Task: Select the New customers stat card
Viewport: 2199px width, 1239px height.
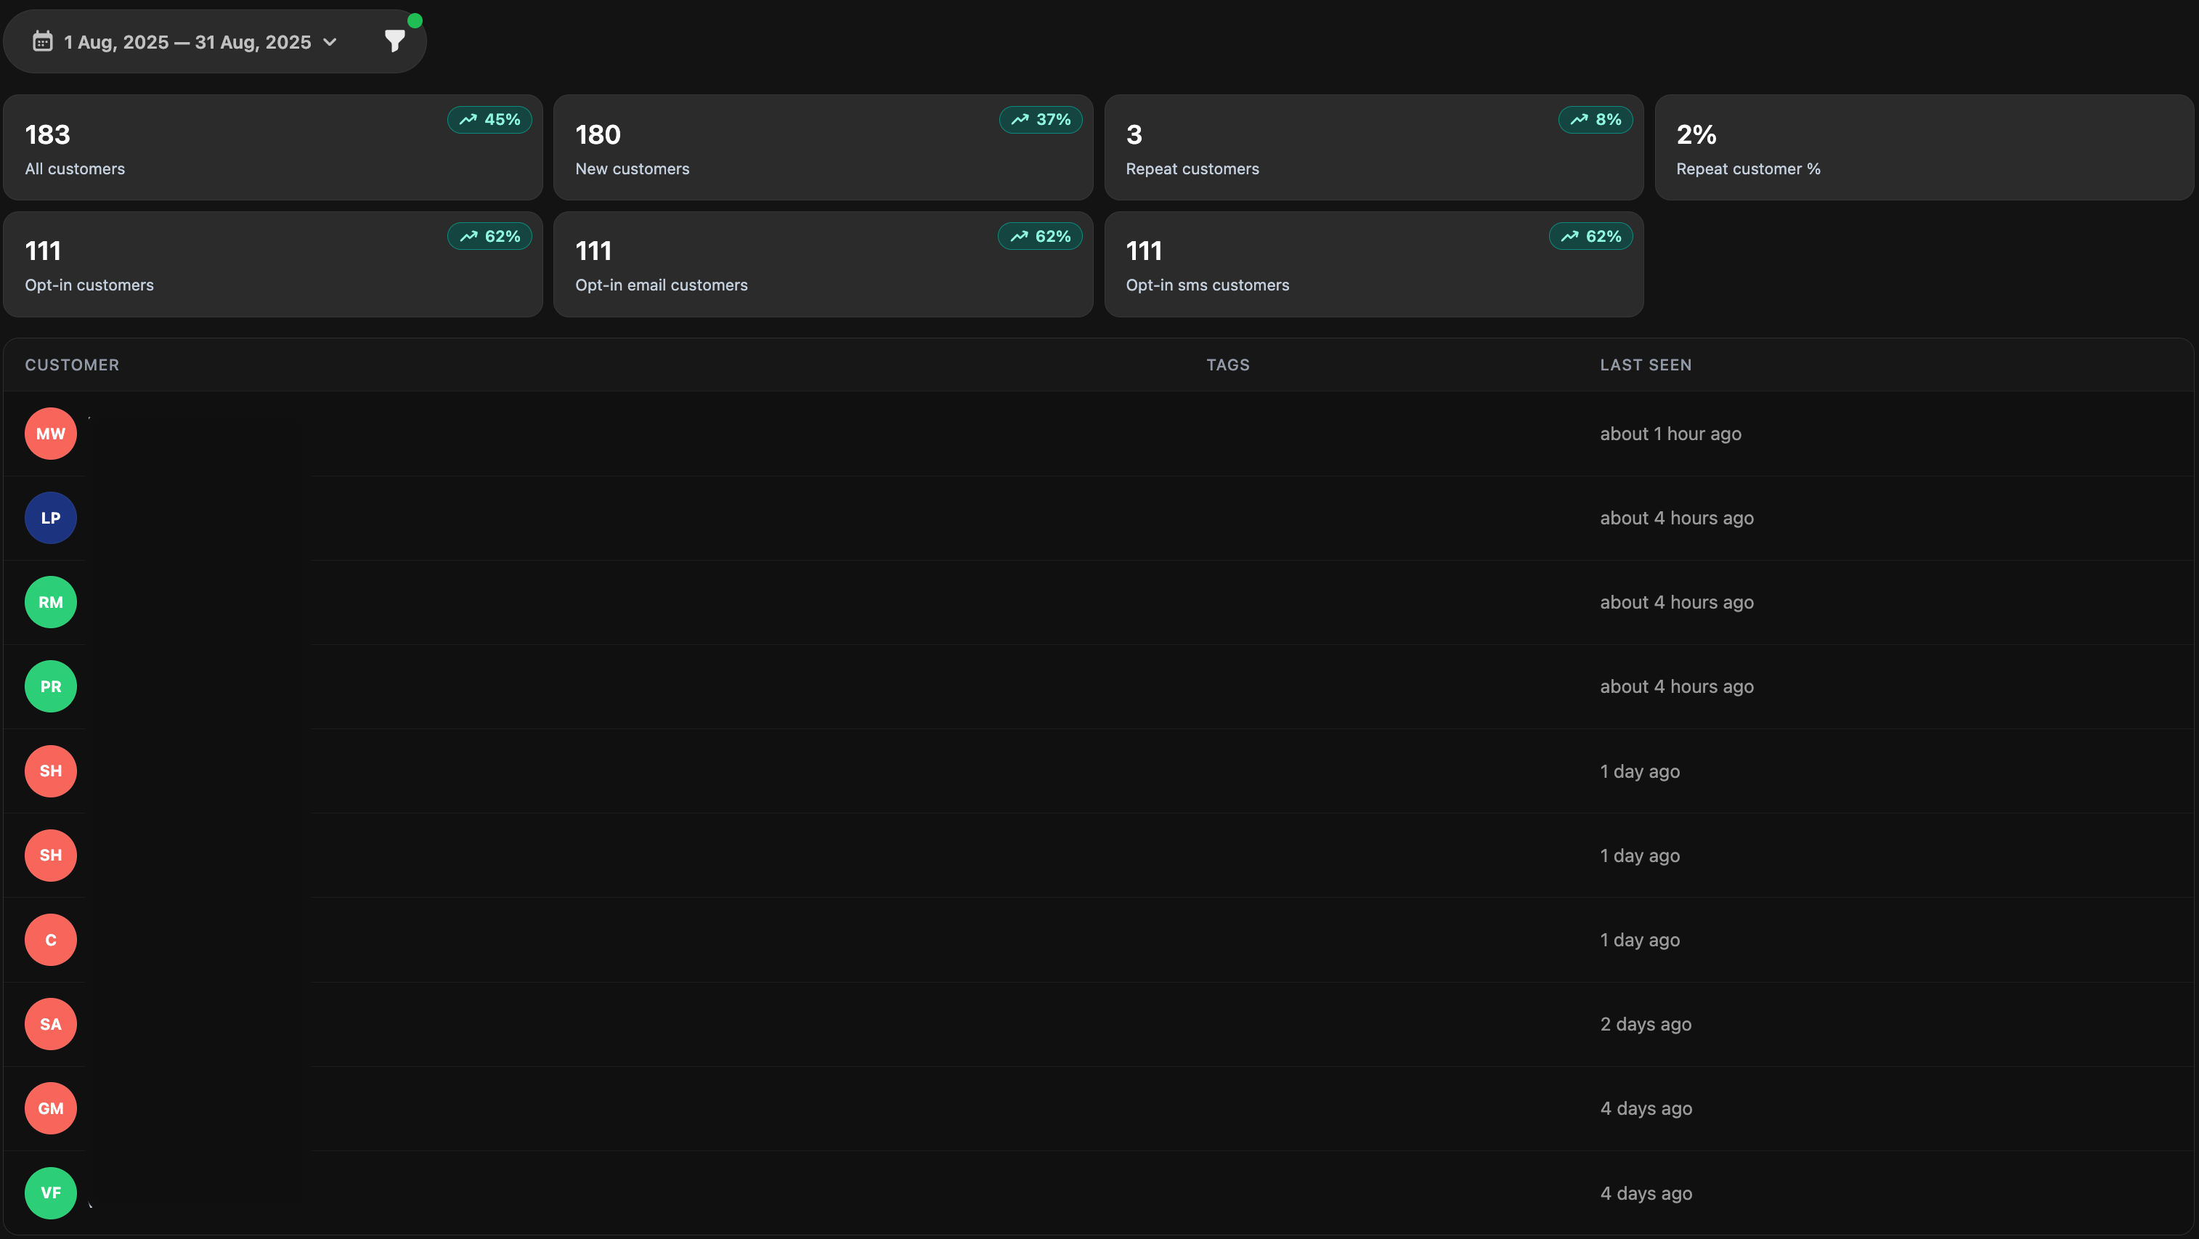Action: (822, 147)
